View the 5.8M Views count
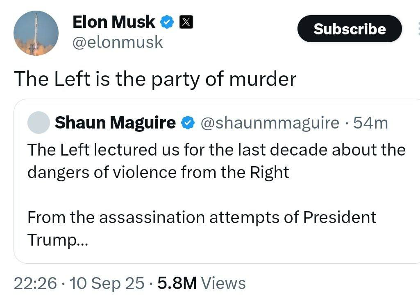420x298 pixels. (x=202, y=283)
